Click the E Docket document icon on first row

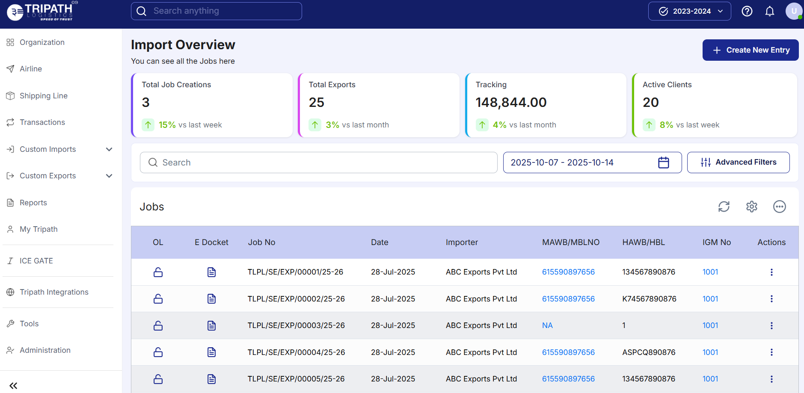click(x=211, y=272)
